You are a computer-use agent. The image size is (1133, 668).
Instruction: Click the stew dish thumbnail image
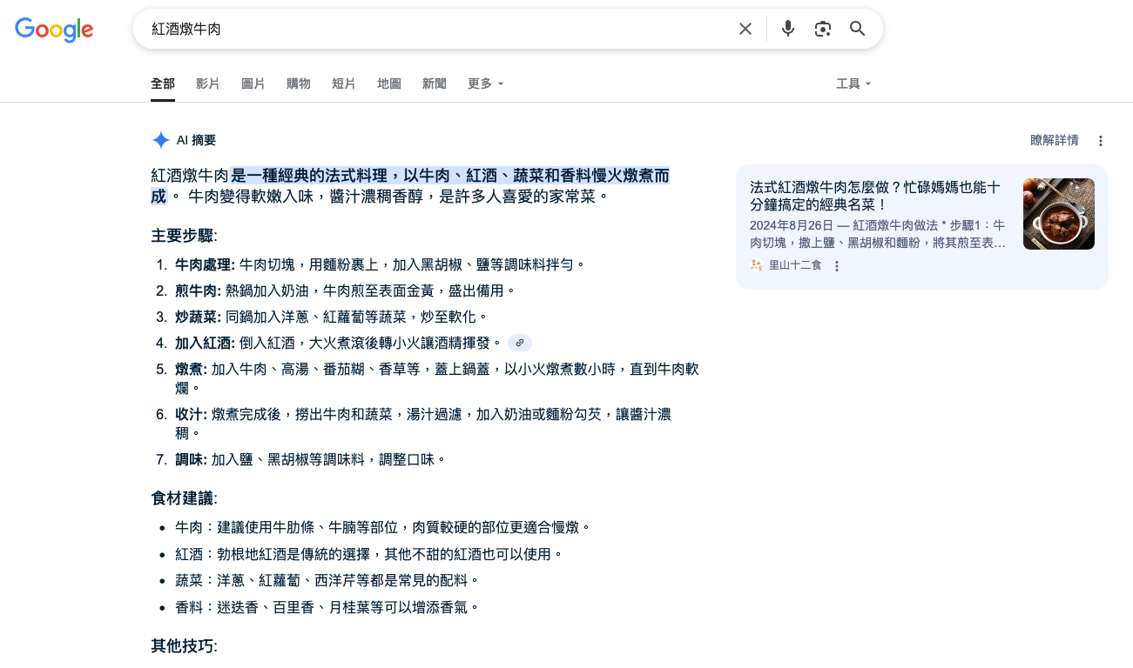1059,214
